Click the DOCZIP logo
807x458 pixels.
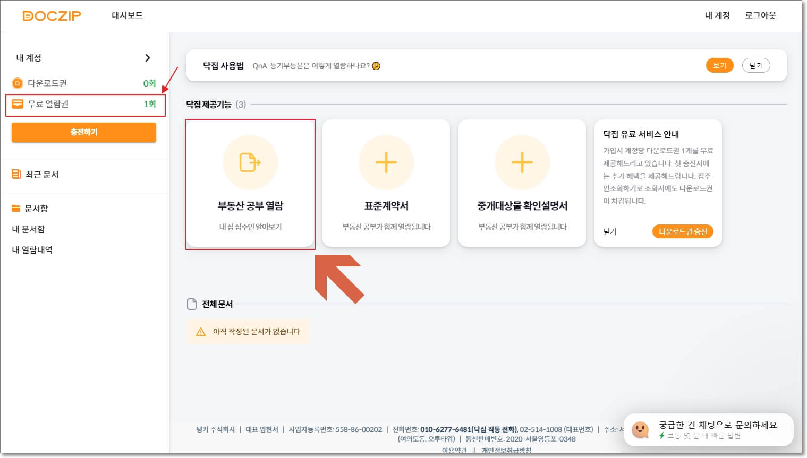52,15
